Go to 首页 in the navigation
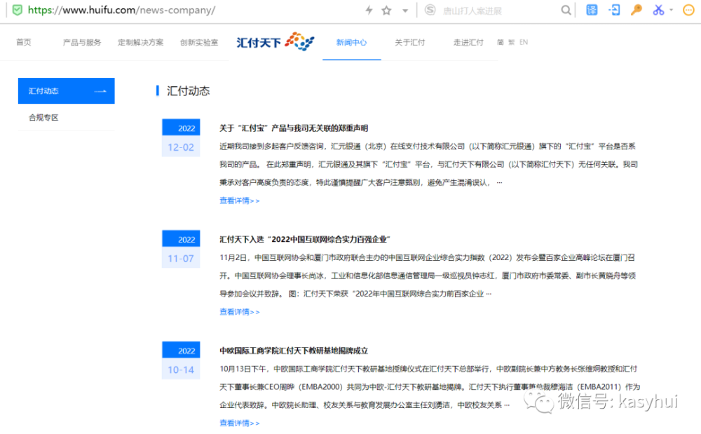The height and width of the screenshot is (434, 701). (x=24, y=43)
